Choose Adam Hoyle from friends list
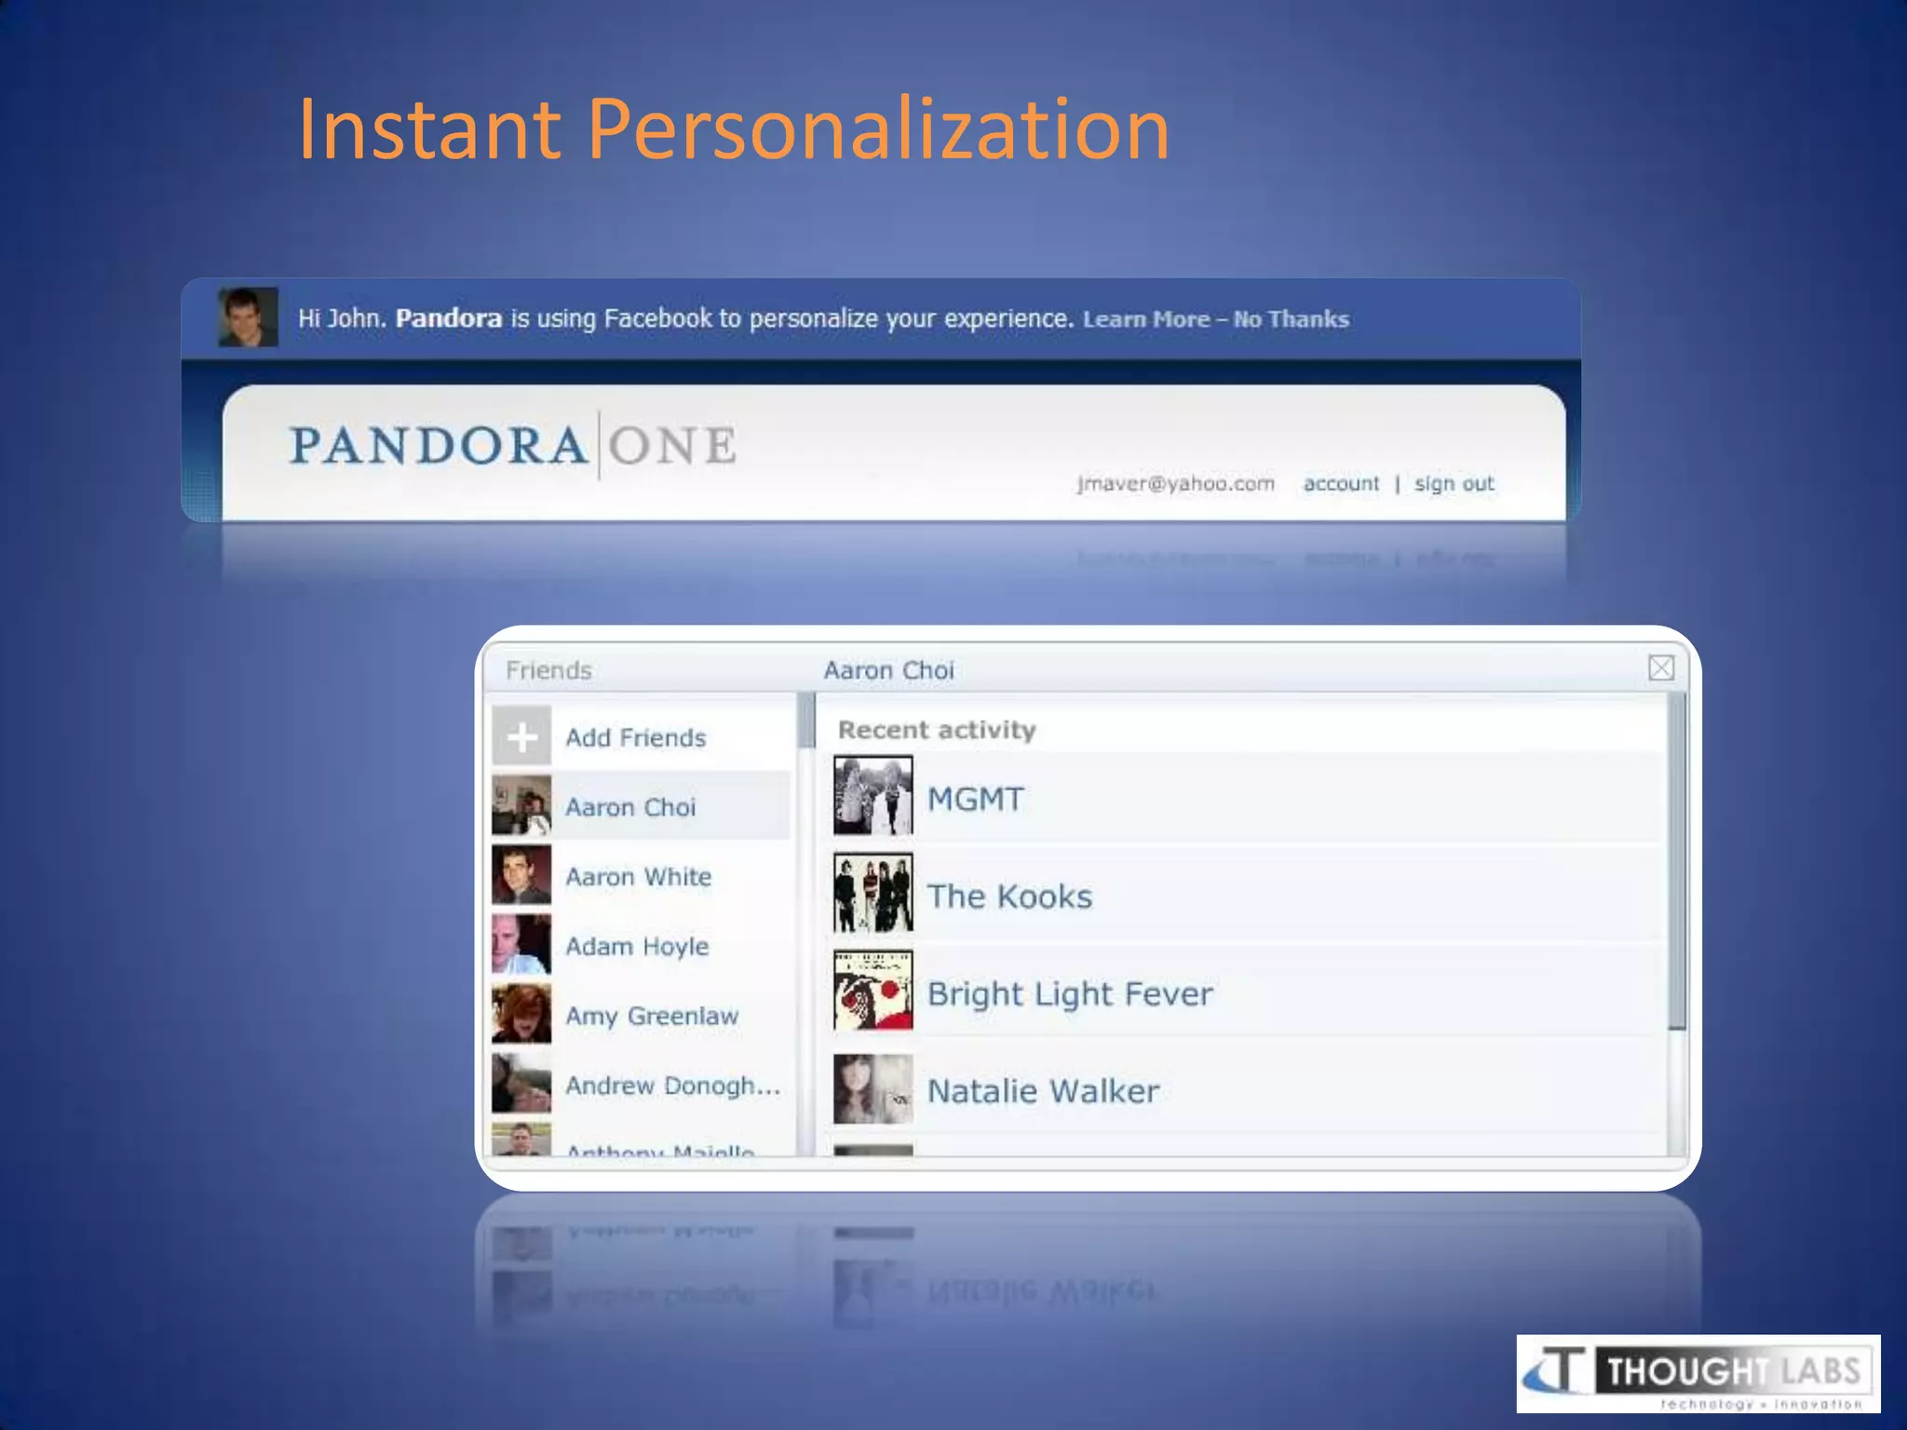Image resolution: width=1907 pixels, height=1430 pixels. (x=637, y=946)
